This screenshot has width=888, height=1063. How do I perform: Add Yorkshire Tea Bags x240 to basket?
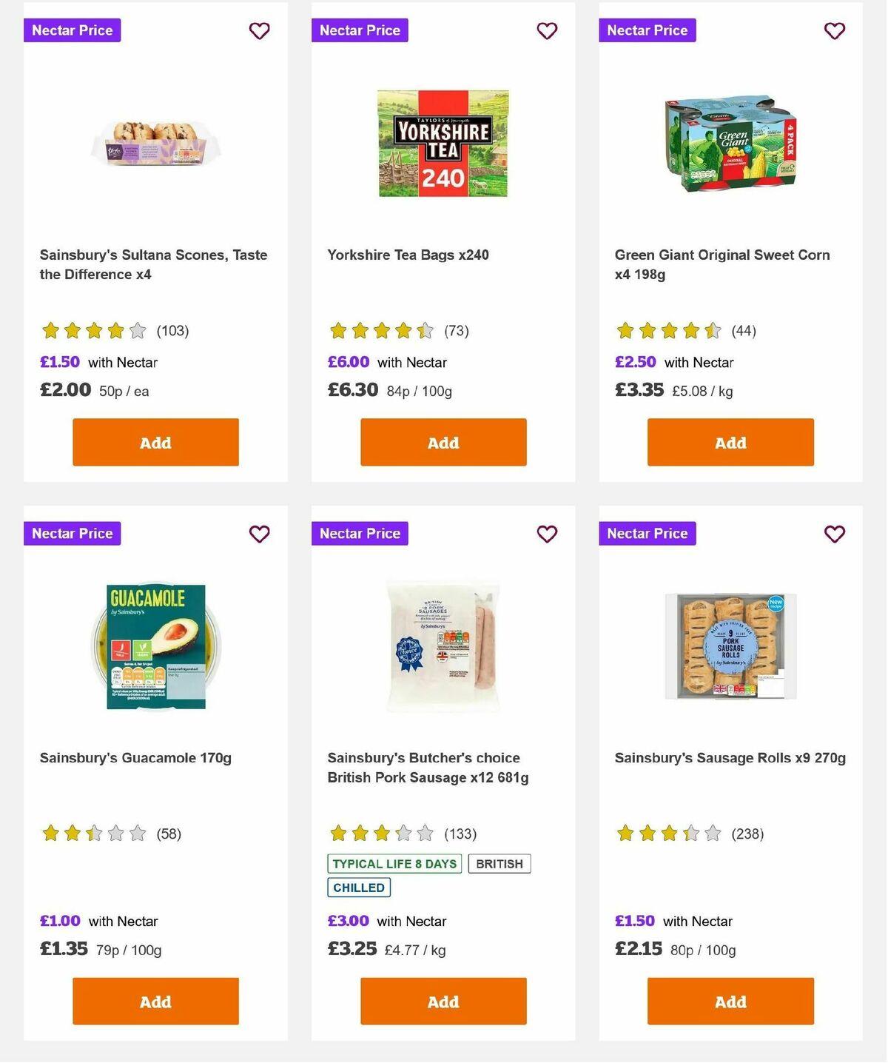pyautogui.click(x=443, y=442)
